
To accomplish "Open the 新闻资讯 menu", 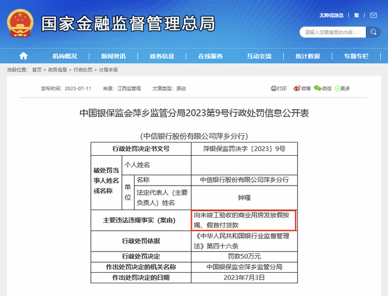I will [113, 56].
